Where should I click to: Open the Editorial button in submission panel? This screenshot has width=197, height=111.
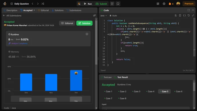point(67,23)
